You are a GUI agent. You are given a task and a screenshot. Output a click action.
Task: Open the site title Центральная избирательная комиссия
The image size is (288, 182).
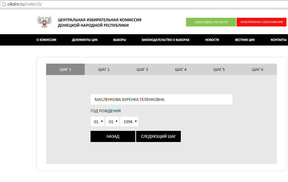[99, 23]
